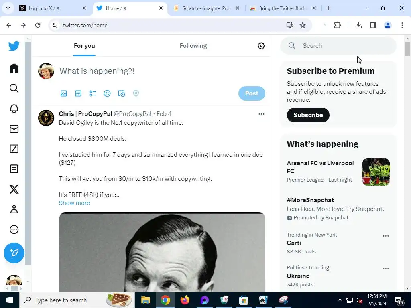Screen dimensions: 411x308
Task: Open Lists icon in sidebar
Action: (14, 169)
